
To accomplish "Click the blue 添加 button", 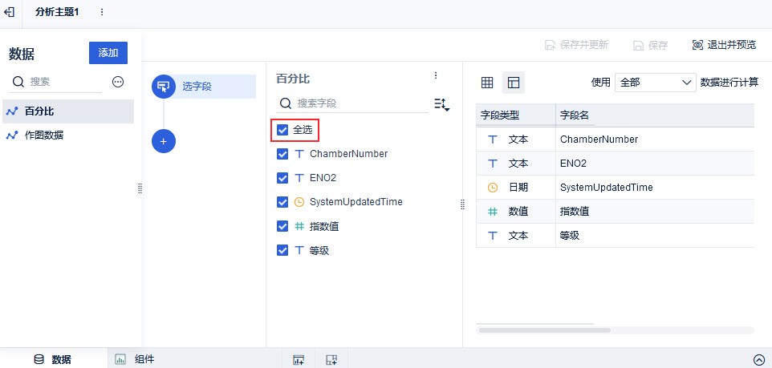I will (108, 53).
